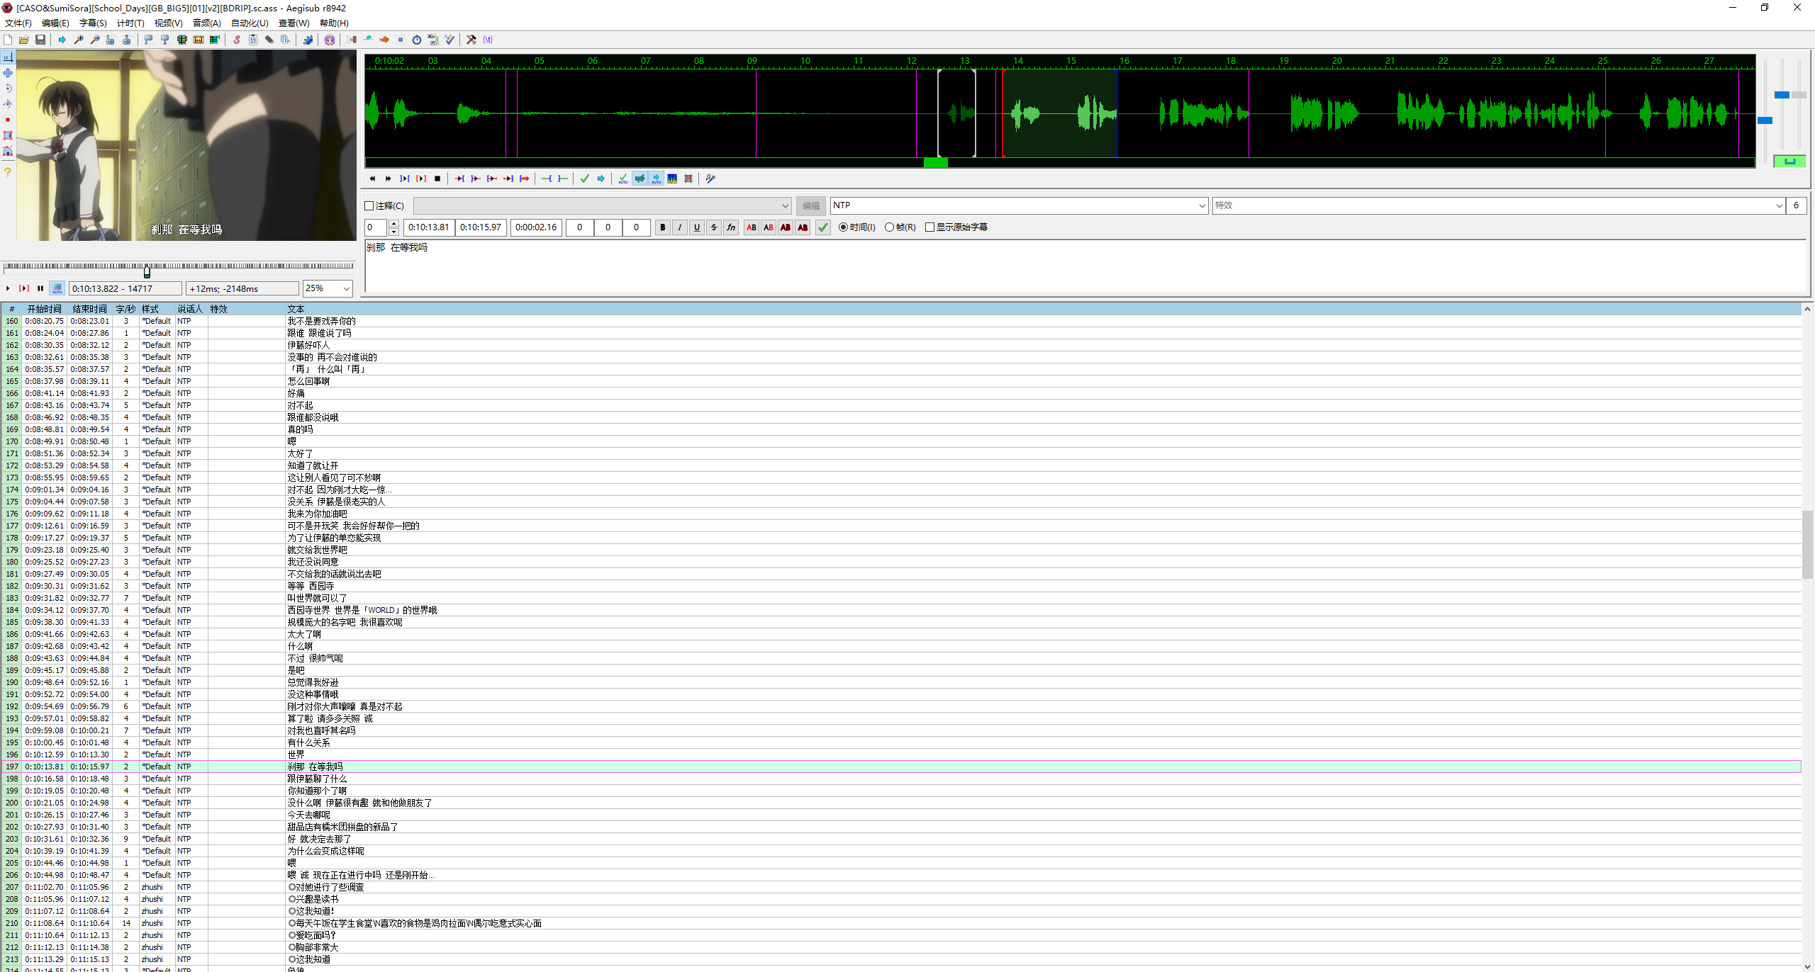Save subtitles with the floppy disk icon
Screen dimensions: 1815x972
[x=40, y=40]
